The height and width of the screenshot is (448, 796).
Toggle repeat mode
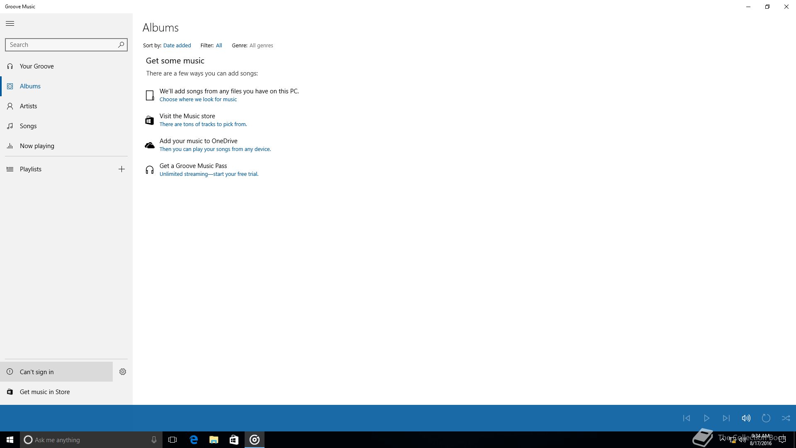click(766, 418)
